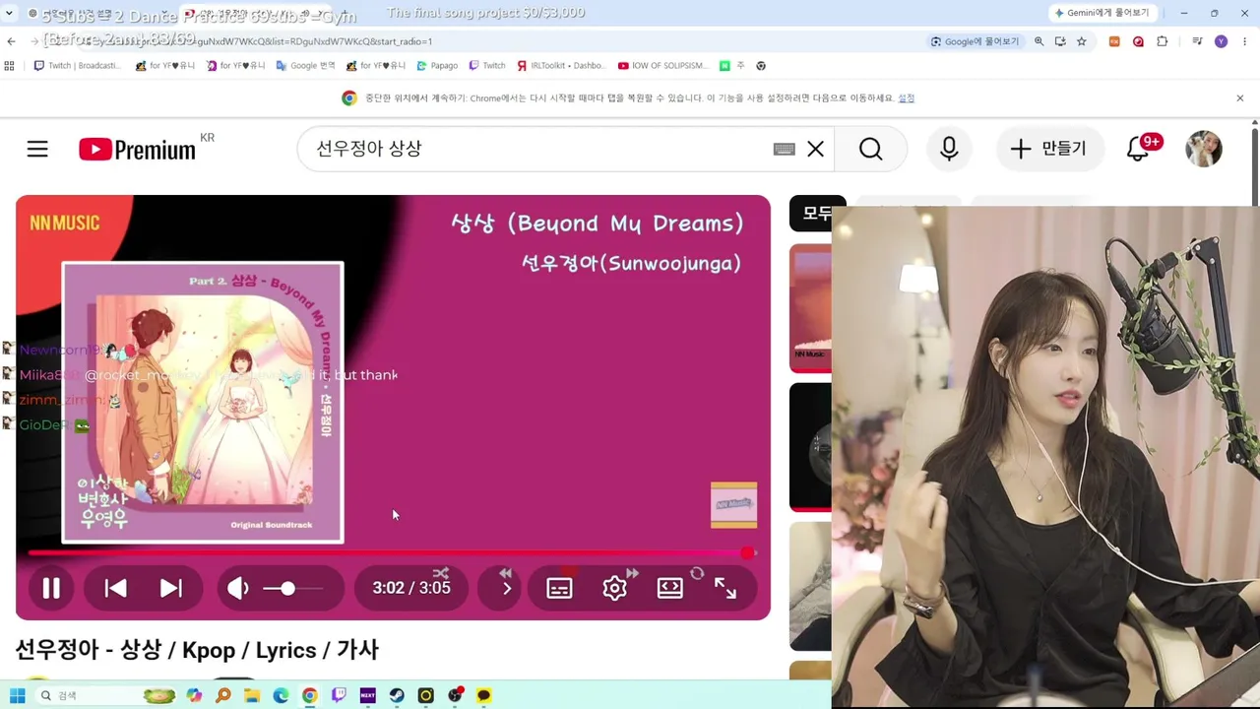Mute the video volume
The width and height of the screenshot is (1260, 709).
coord(237,588)
